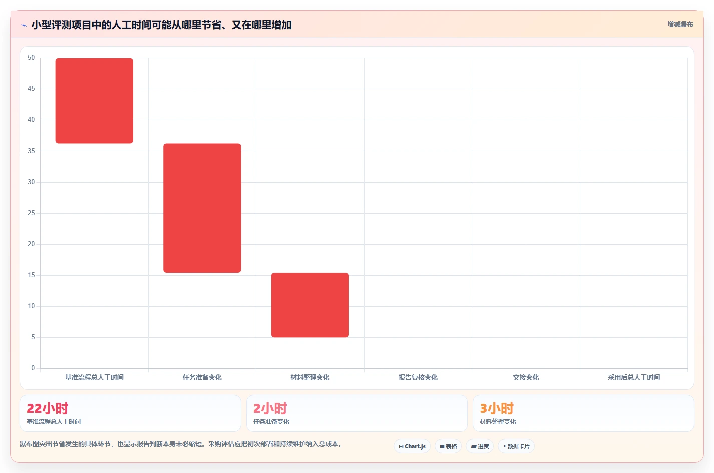This screenshot has height=473, width=714.
Task: Open the 22小时 基准流程总人工时间 card
Action: 130,413
